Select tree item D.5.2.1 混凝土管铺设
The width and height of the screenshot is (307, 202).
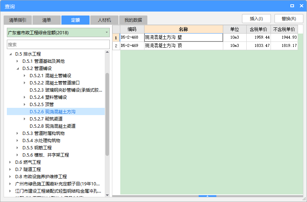point(50,75)
